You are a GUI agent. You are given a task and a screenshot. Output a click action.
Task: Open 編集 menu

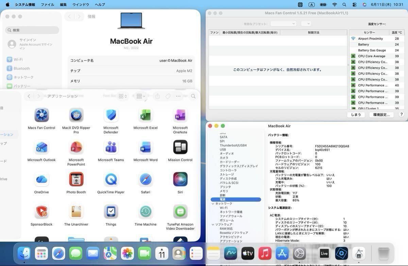[x=63, y=4]
